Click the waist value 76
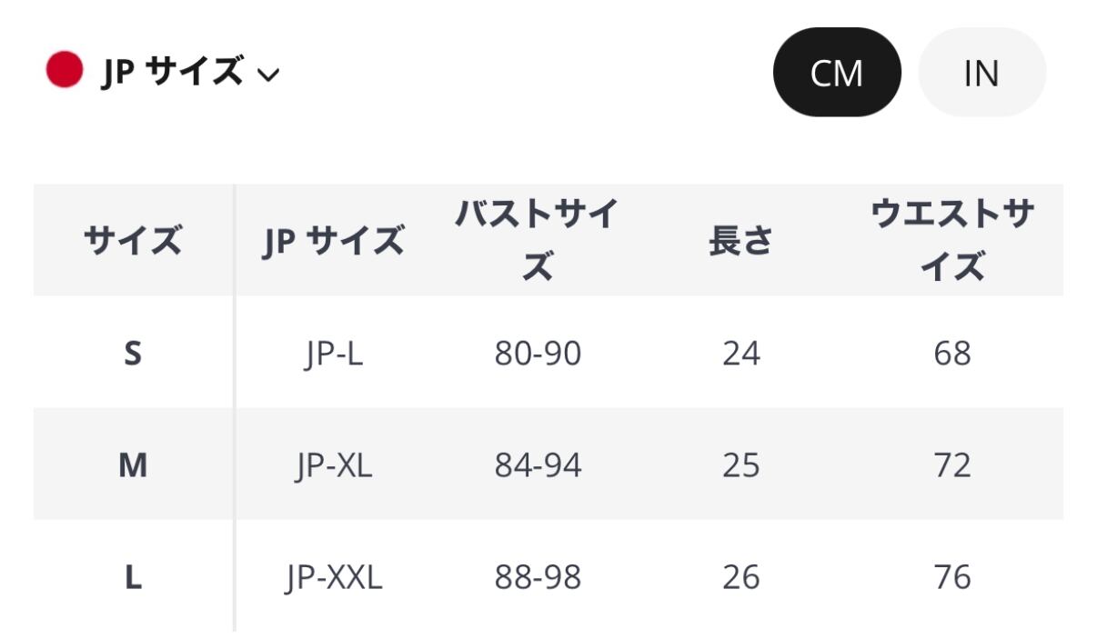 952,577
